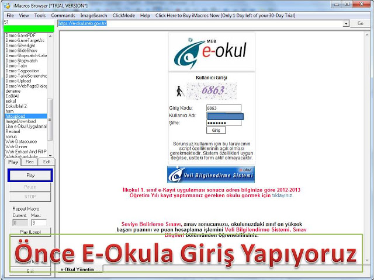The width and height of the screenshot is (374, 280).
Task: Open the Tools menu
Action: click(x=40, y=16)
